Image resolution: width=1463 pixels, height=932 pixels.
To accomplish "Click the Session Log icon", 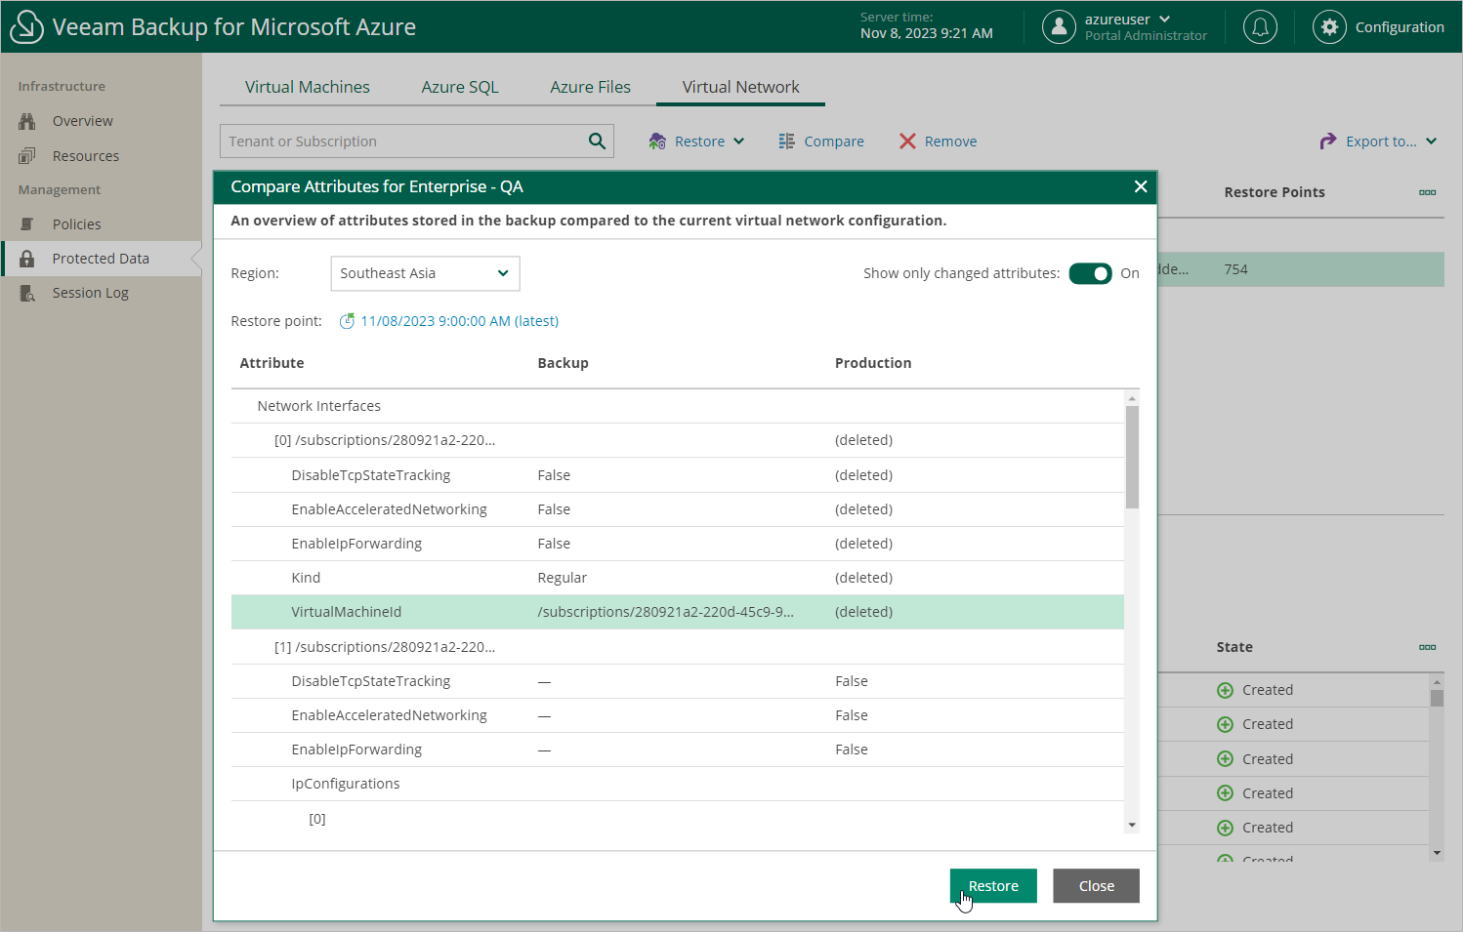I will coord(27,293).
